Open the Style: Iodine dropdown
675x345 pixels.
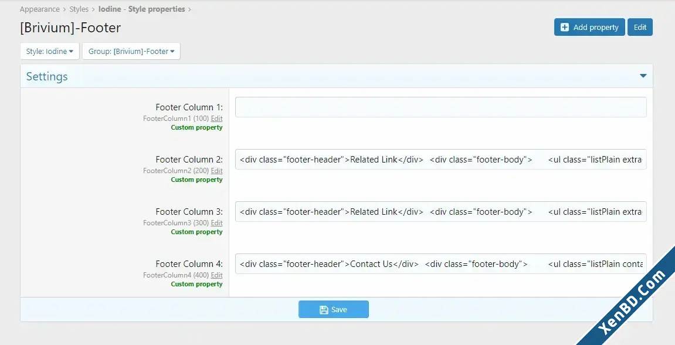pos(50,51)
